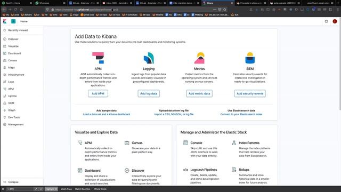Click the find-in-page search field

(20, 189)
